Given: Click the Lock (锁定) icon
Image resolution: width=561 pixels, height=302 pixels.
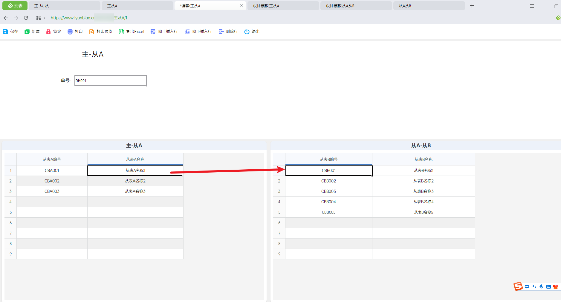Looking at the screenshot, I should (x=48, y=32).
